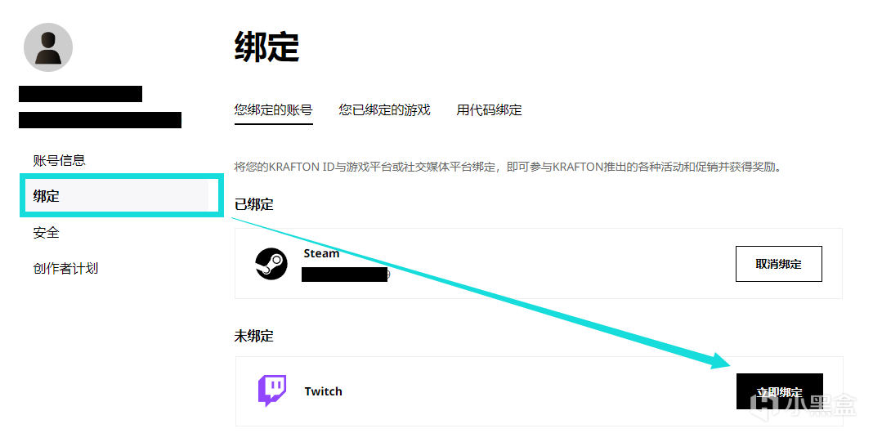Click the Twitch platform name label

tap(324, 391)
